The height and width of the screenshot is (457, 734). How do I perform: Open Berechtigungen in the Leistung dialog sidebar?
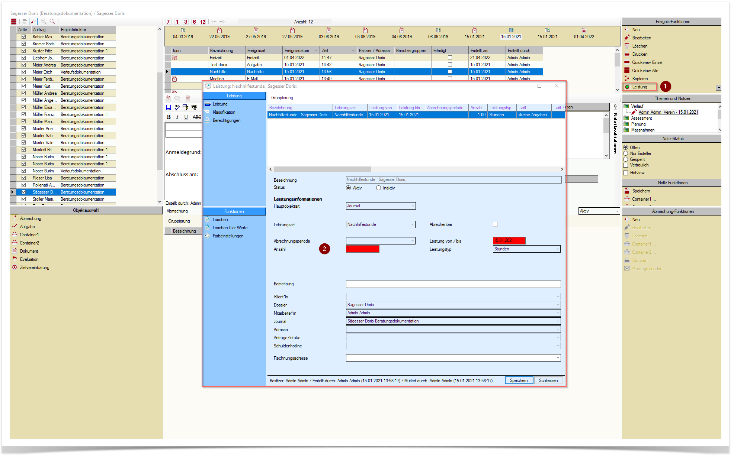pyautogui.click(x=226, y=120)
